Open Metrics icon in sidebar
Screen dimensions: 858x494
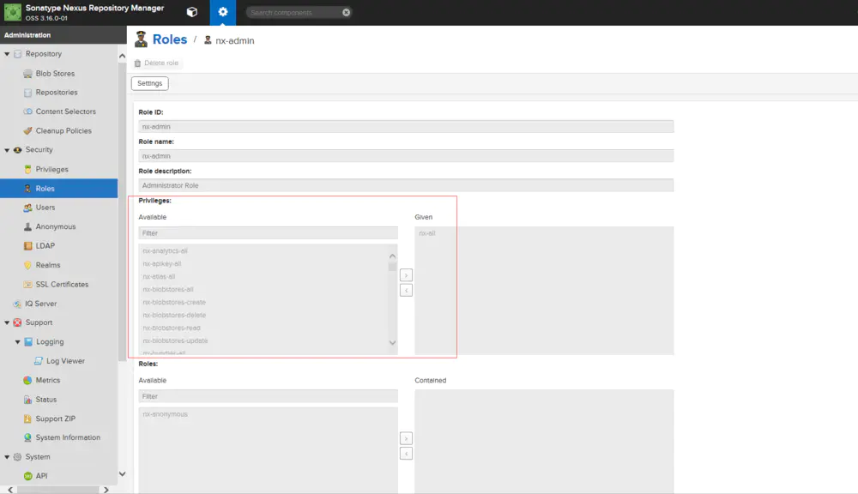click(x=28, y=380)
